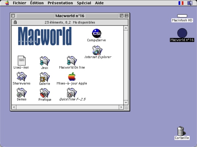Click the window zoom box
Image resolution: width=197 pixels, height=147 pixels.
[x=122, y=16]
